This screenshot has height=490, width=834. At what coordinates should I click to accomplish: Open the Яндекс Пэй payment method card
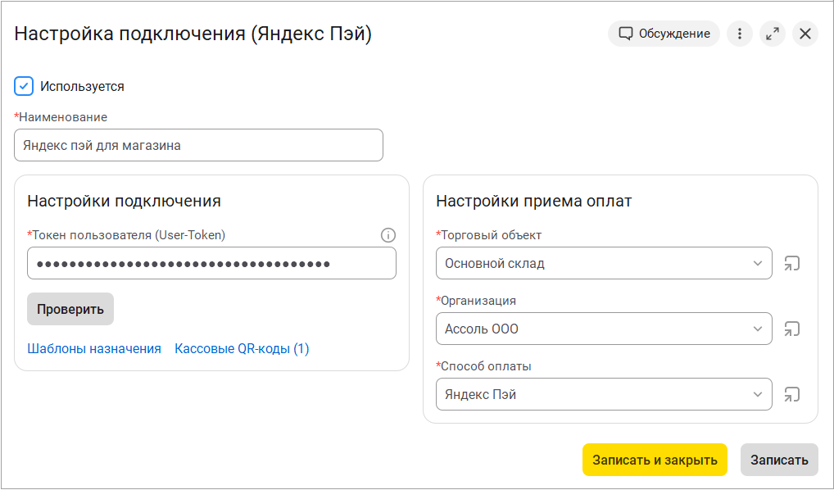click(792, 395)
